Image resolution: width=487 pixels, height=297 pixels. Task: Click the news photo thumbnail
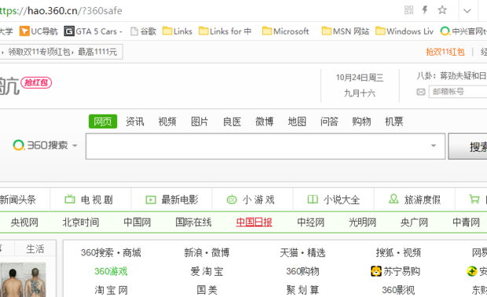(23, 279)
